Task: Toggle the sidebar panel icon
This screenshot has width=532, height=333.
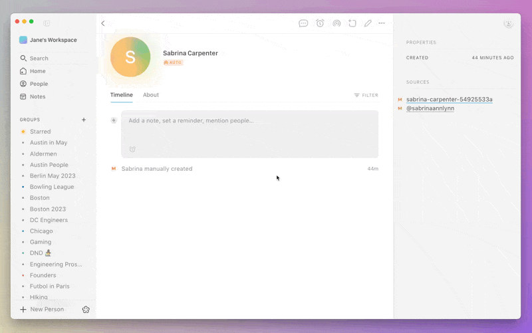Action: (x=47, y=23)
